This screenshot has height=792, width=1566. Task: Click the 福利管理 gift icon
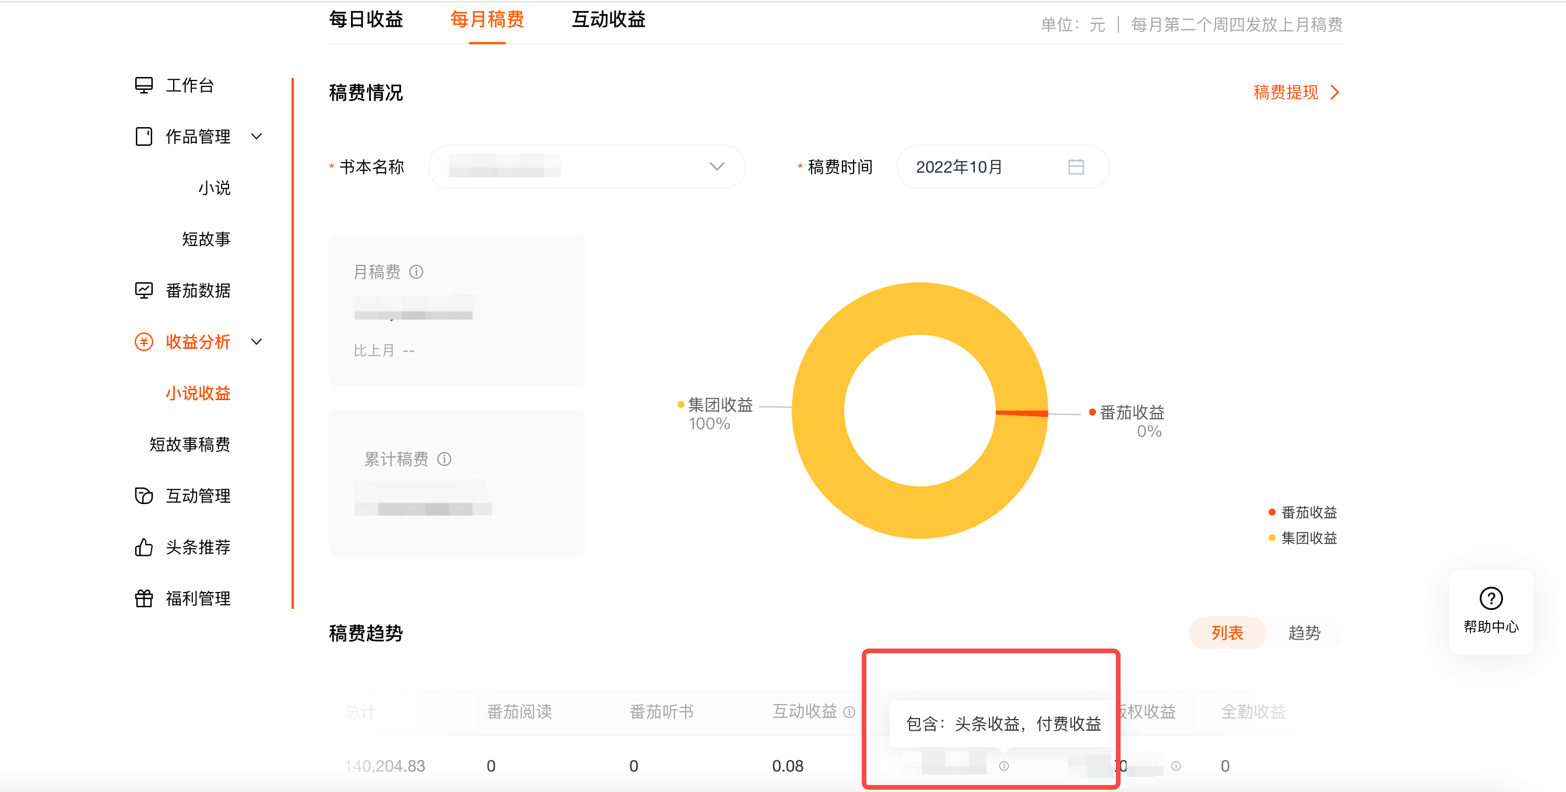(x=143, y=598)
